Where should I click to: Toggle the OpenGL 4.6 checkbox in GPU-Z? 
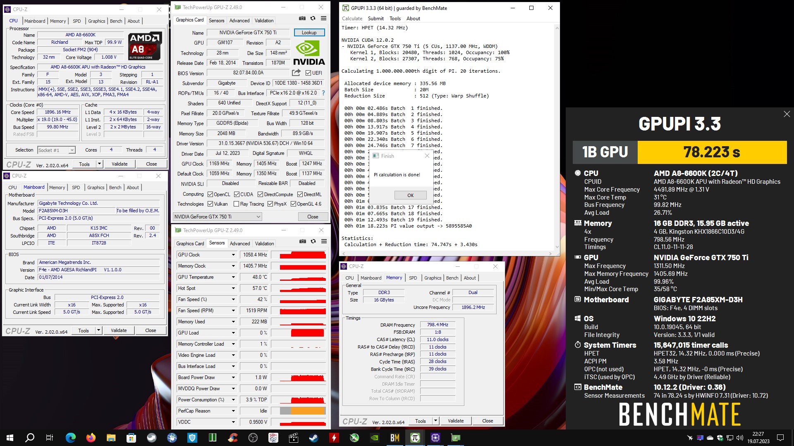(x=293, y=204)
